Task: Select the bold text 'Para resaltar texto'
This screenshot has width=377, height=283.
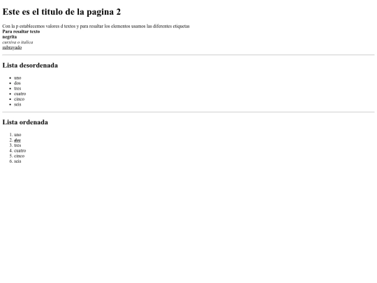Action: click(x=21, y=31)
